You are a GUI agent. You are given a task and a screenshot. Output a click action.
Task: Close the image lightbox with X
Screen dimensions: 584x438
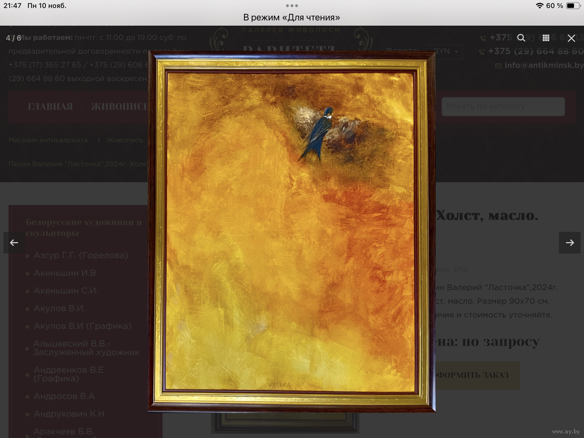pyautogui.click(x=571, y=38)
